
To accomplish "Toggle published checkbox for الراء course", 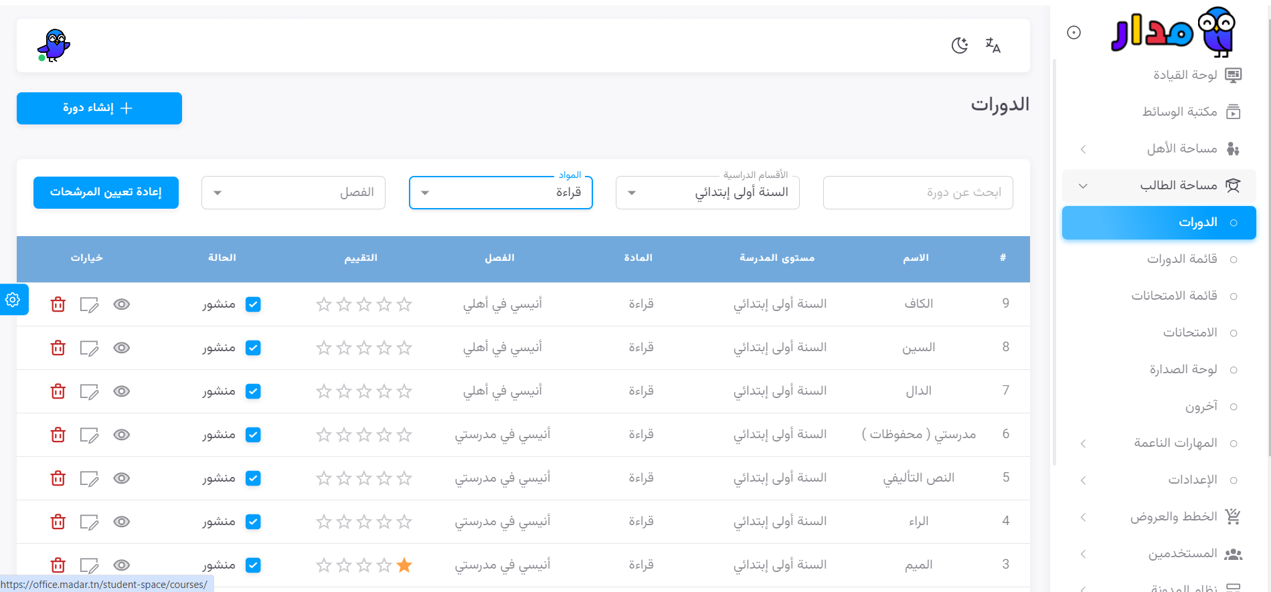I will [253, 522].
